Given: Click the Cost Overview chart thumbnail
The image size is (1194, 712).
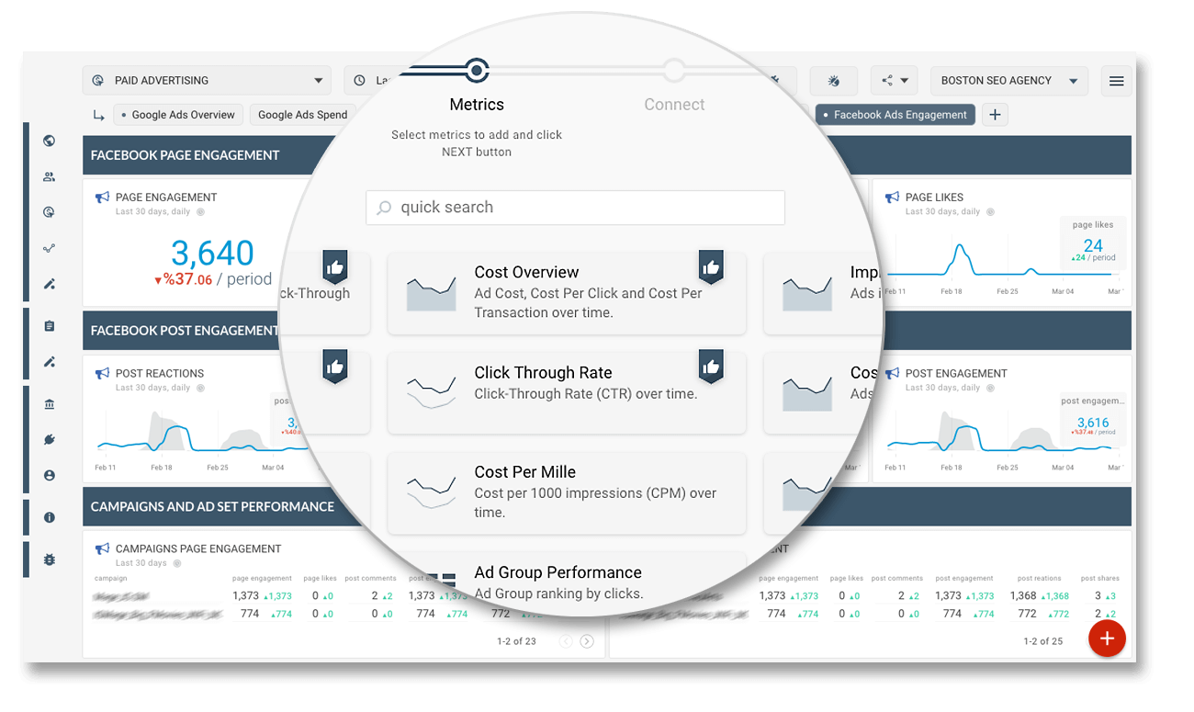Looking at the screenshot, I should point(431,292).
